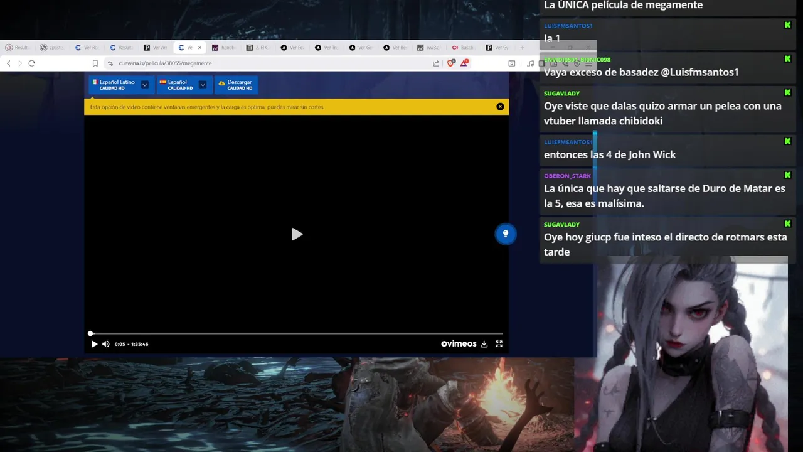Click green badge on OBERON_STARK message
The height and width of the screenshot is (452, 803).
(x=787, y=175)
